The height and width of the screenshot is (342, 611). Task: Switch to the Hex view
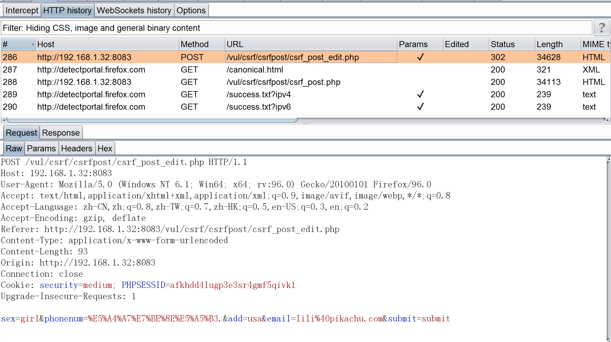click(105, 148)
